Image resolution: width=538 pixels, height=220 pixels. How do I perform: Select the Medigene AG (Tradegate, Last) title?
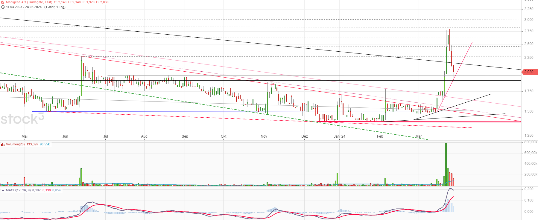pyautogui.click(x=29, y=2)
